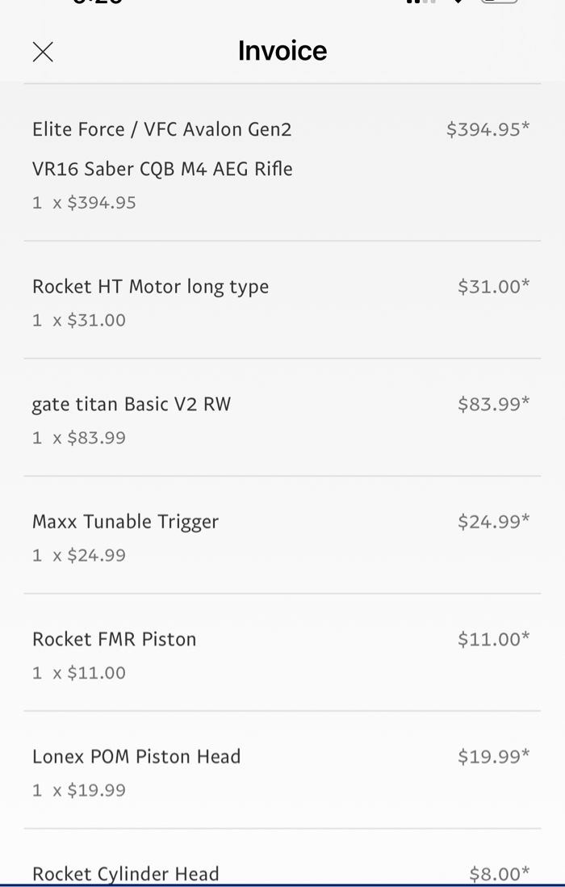Select the Elite Force VFC Avalon Gen2 item
The width and height of the screenshot is (565, 887).
(x=161, y=149)
